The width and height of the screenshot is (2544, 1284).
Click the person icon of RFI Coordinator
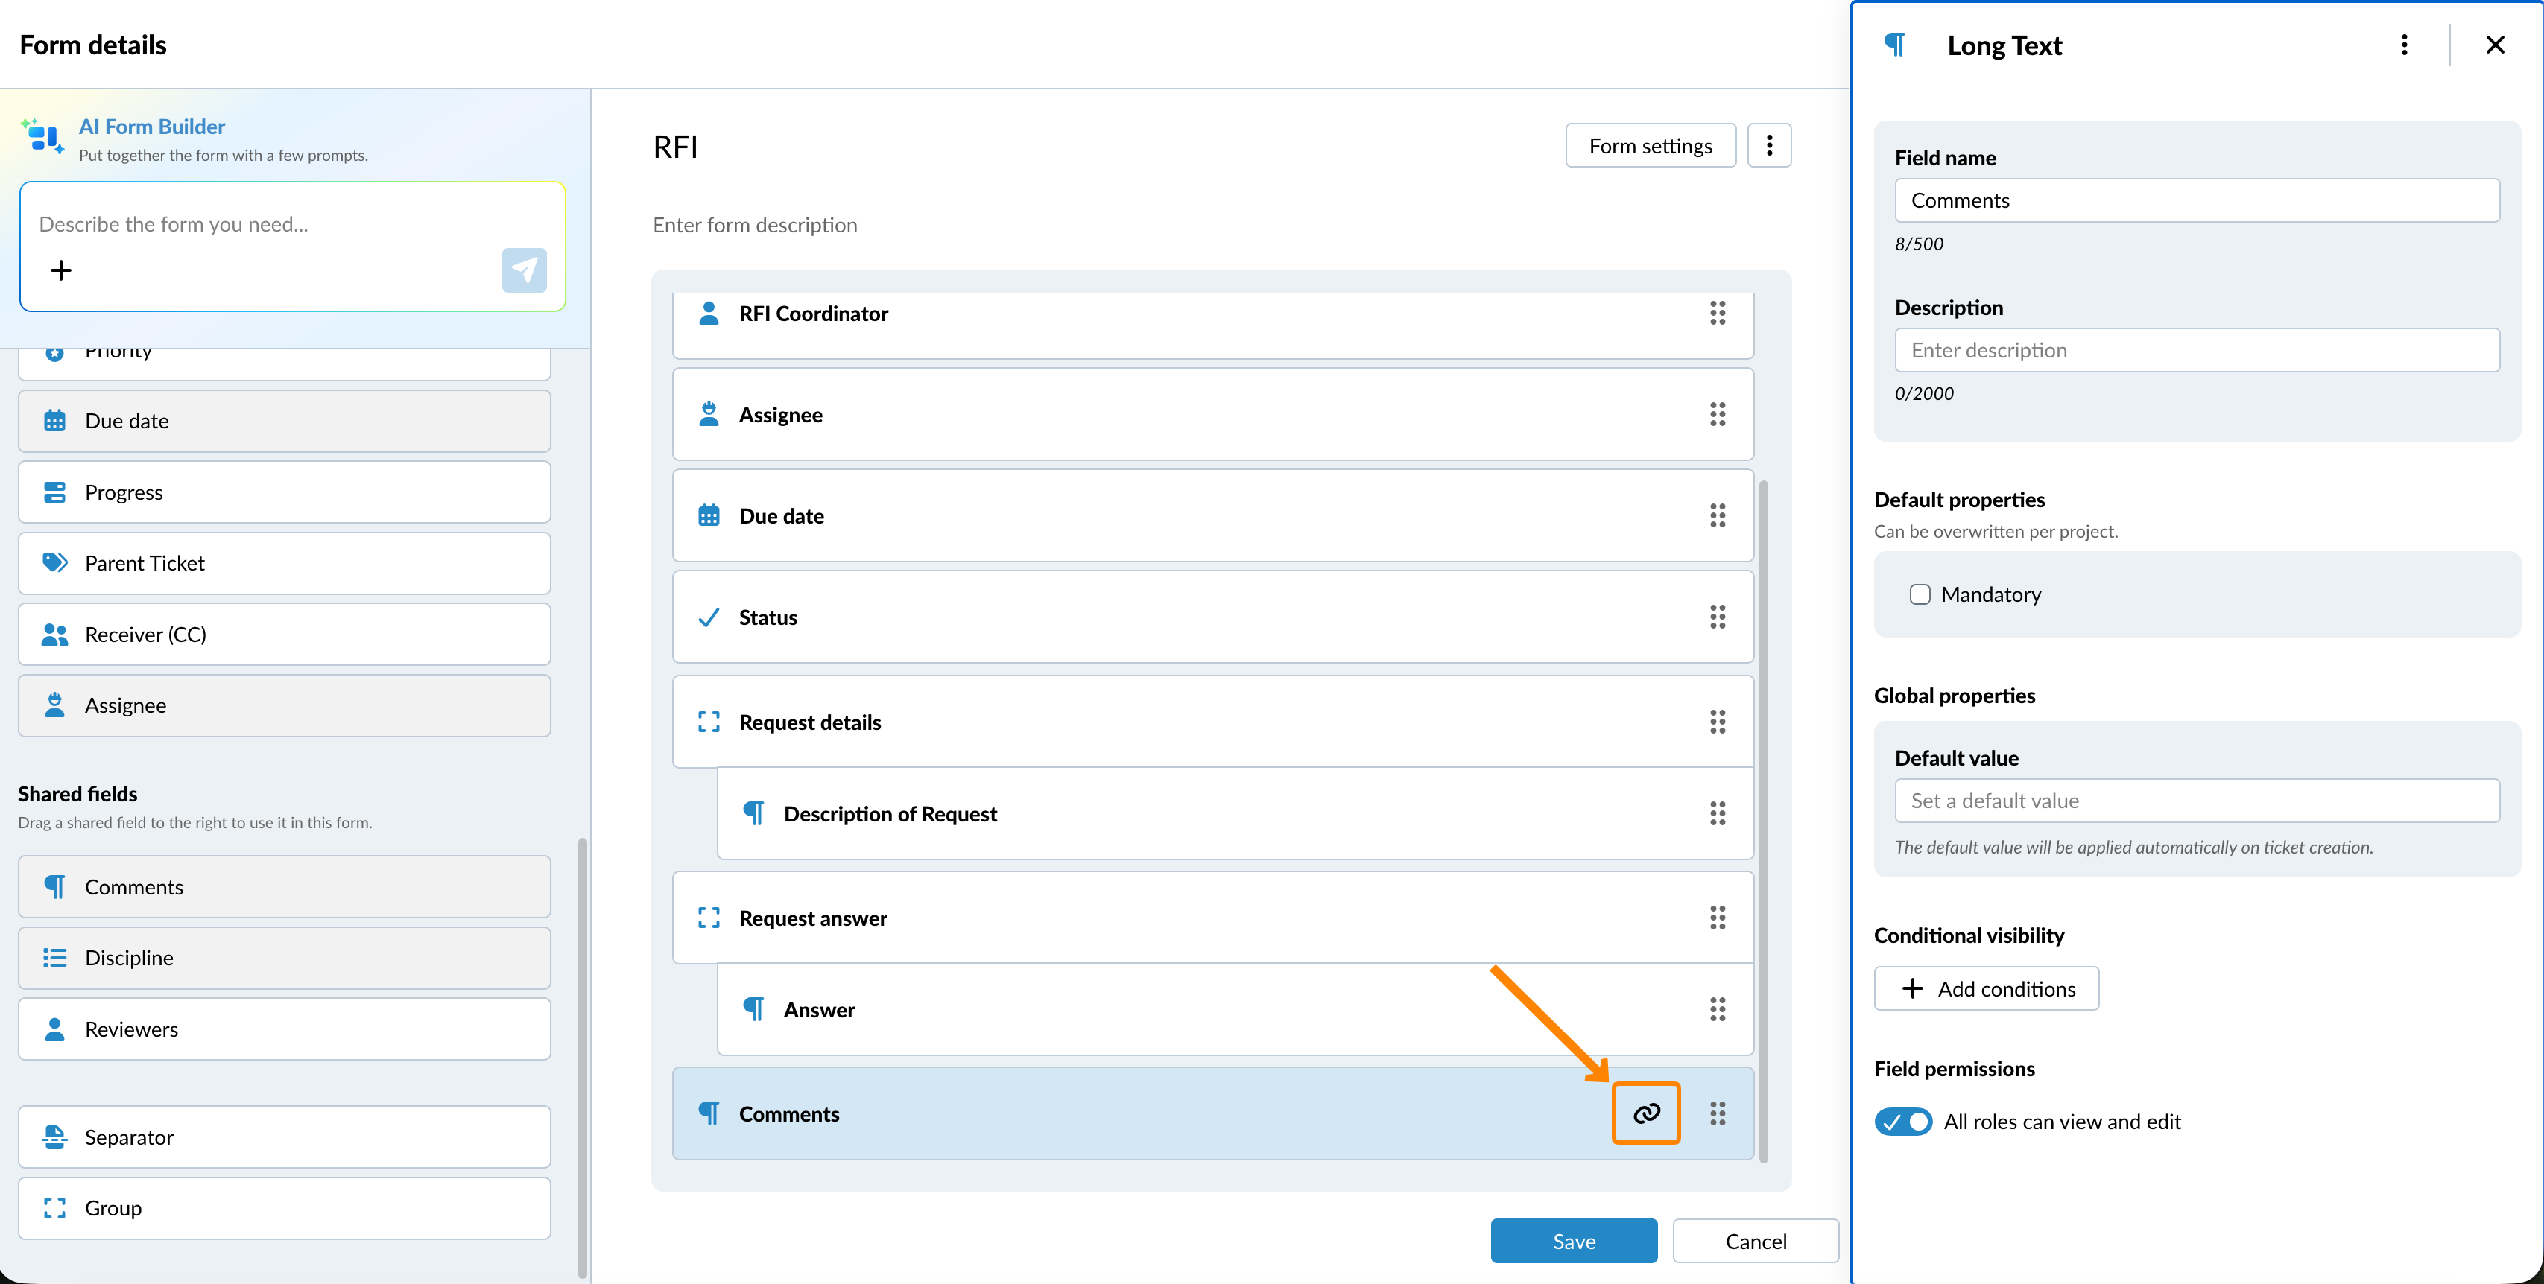[708, 313]
